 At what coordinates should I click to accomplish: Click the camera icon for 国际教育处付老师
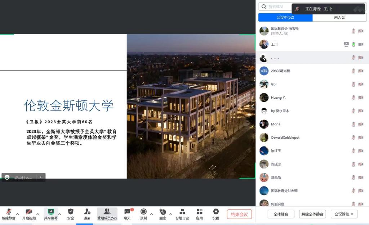click(361, 191)
